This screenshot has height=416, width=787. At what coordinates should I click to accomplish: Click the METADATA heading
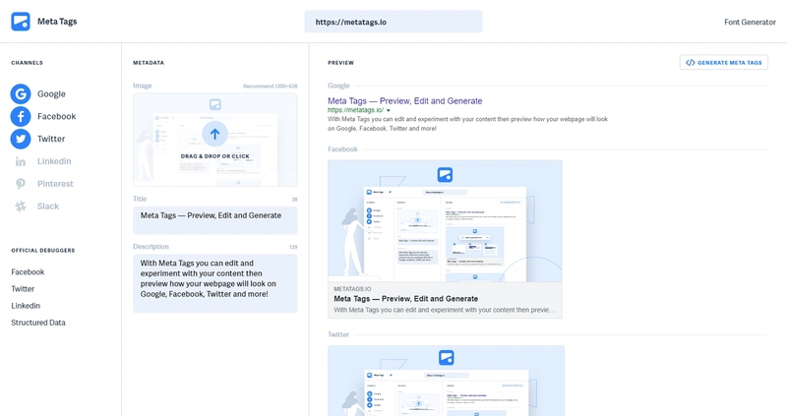click(149, 63)
